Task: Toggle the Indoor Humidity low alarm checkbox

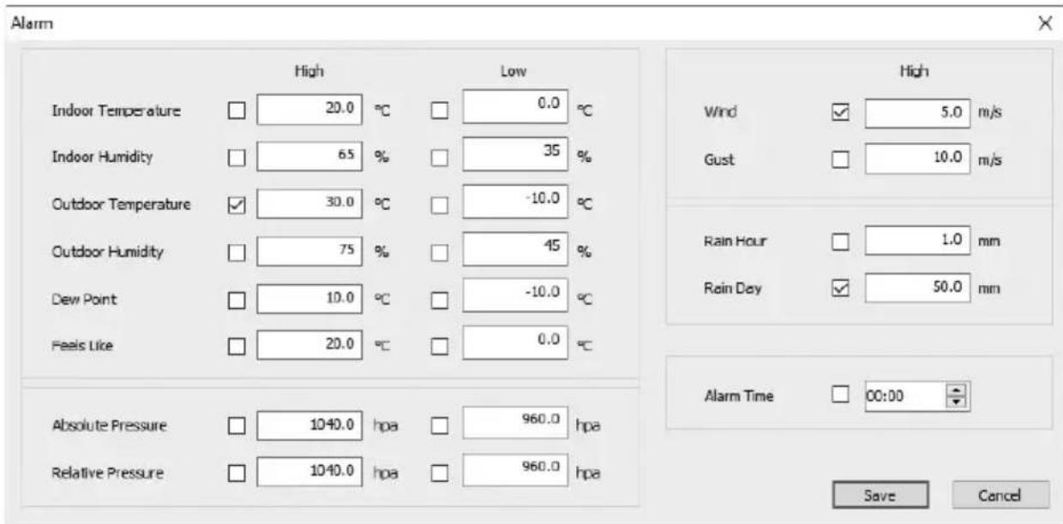Action: (x=440, y=158)
